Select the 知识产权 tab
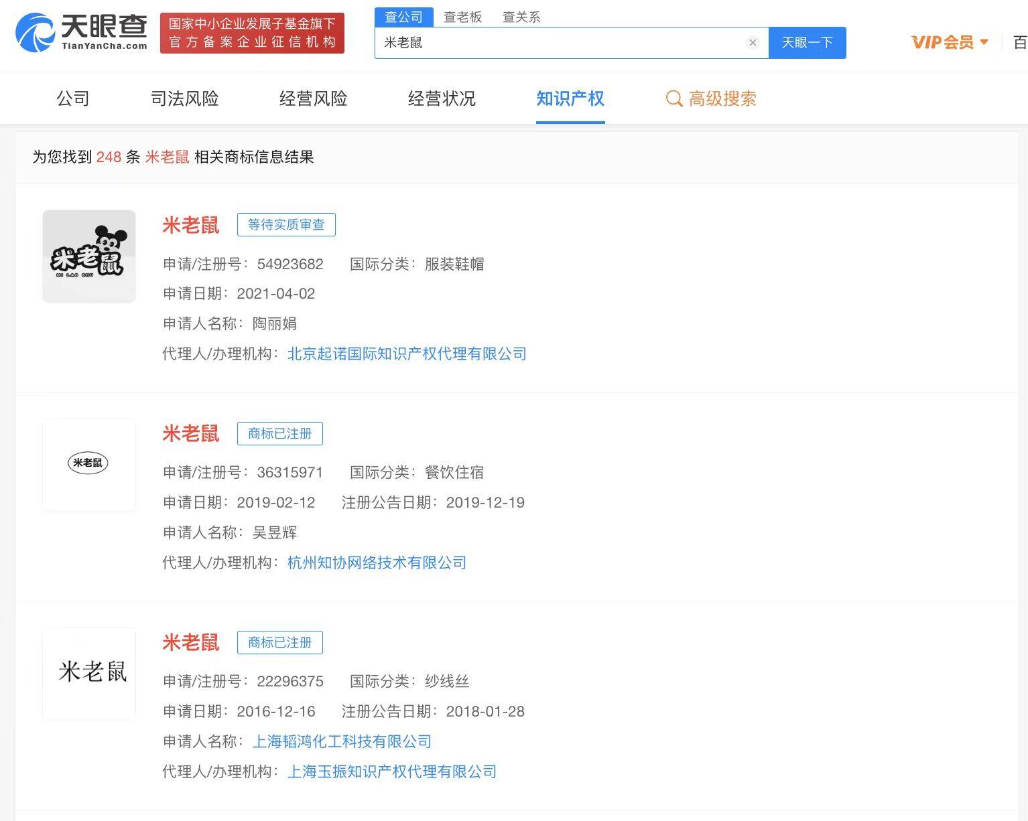The image size is (1028, 821). (570, 98)
